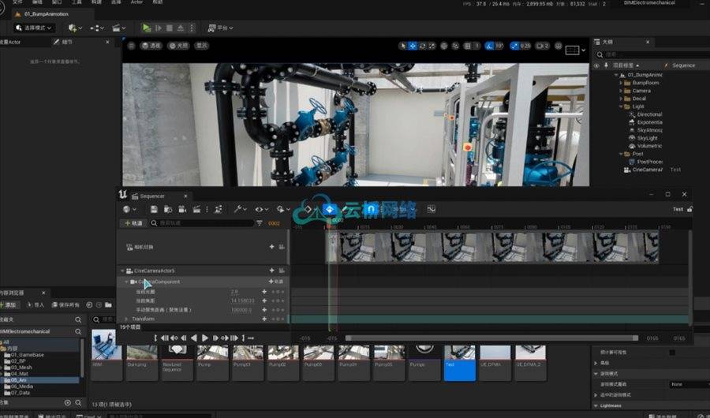
Task: Collapse CineCameraActor5 track in Sequencer
Action: tap(122, 271)
